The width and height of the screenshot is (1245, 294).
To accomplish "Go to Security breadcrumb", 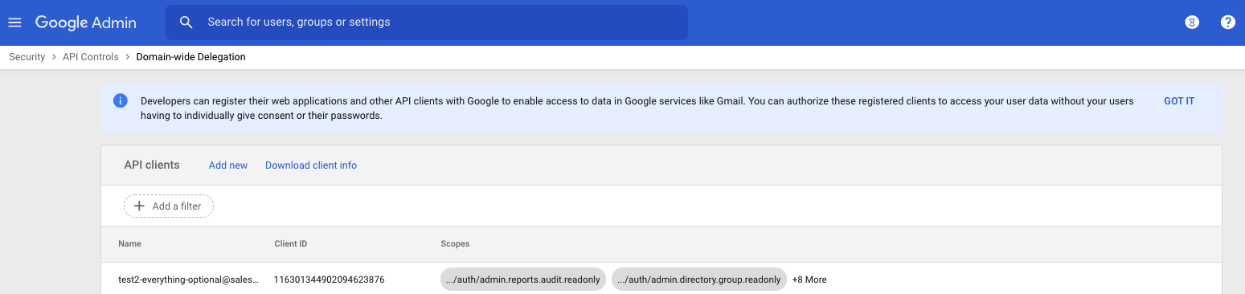I will click(x=27, y=57).
